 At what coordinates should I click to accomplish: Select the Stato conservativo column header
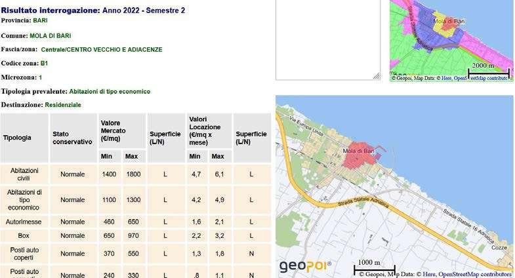pyautogui.click(x=72, y=138)
